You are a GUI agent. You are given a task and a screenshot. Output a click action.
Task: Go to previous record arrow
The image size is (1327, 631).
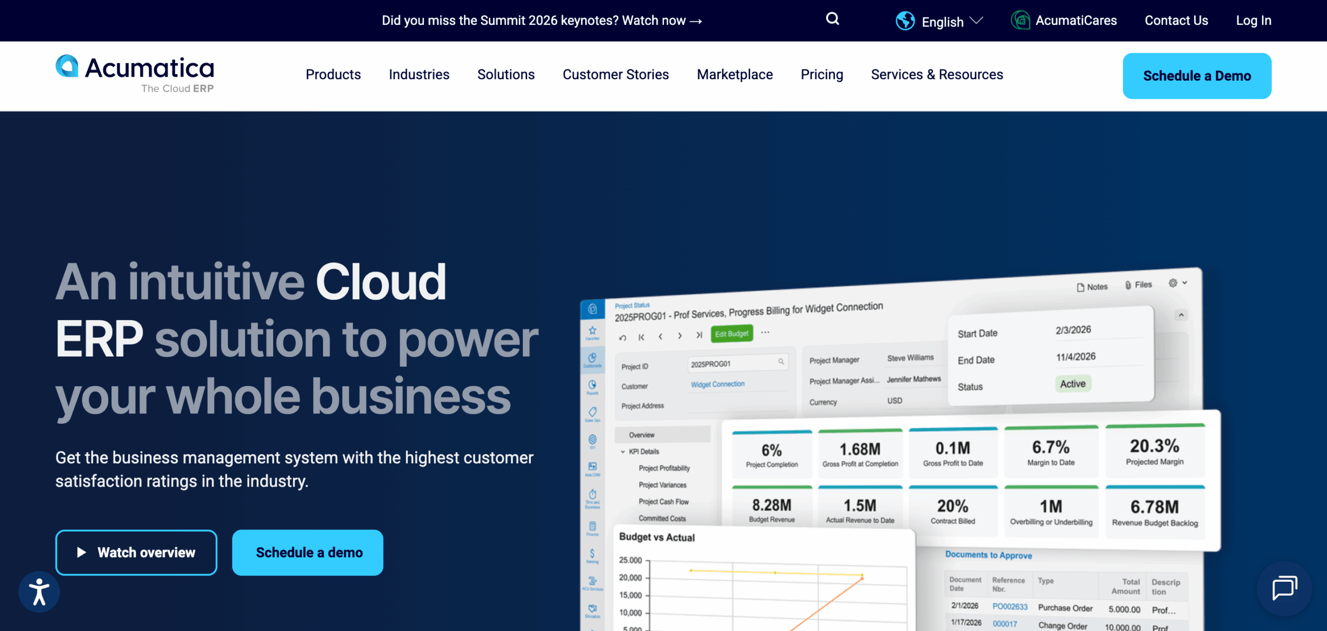[x=660, y=337]
